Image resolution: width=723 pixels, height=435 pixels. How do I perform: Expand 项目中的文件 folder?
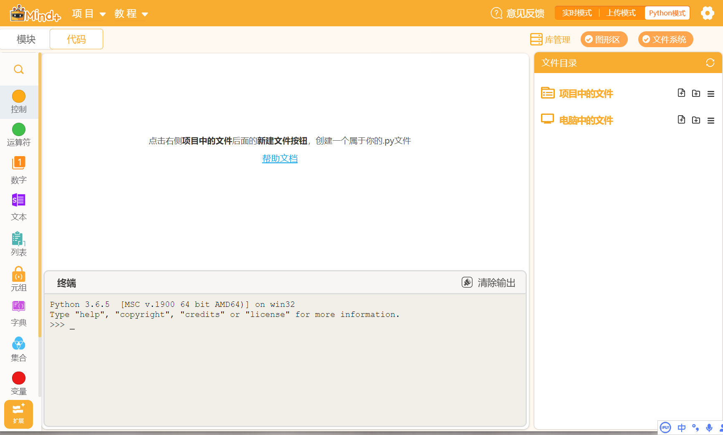point(577,94)
